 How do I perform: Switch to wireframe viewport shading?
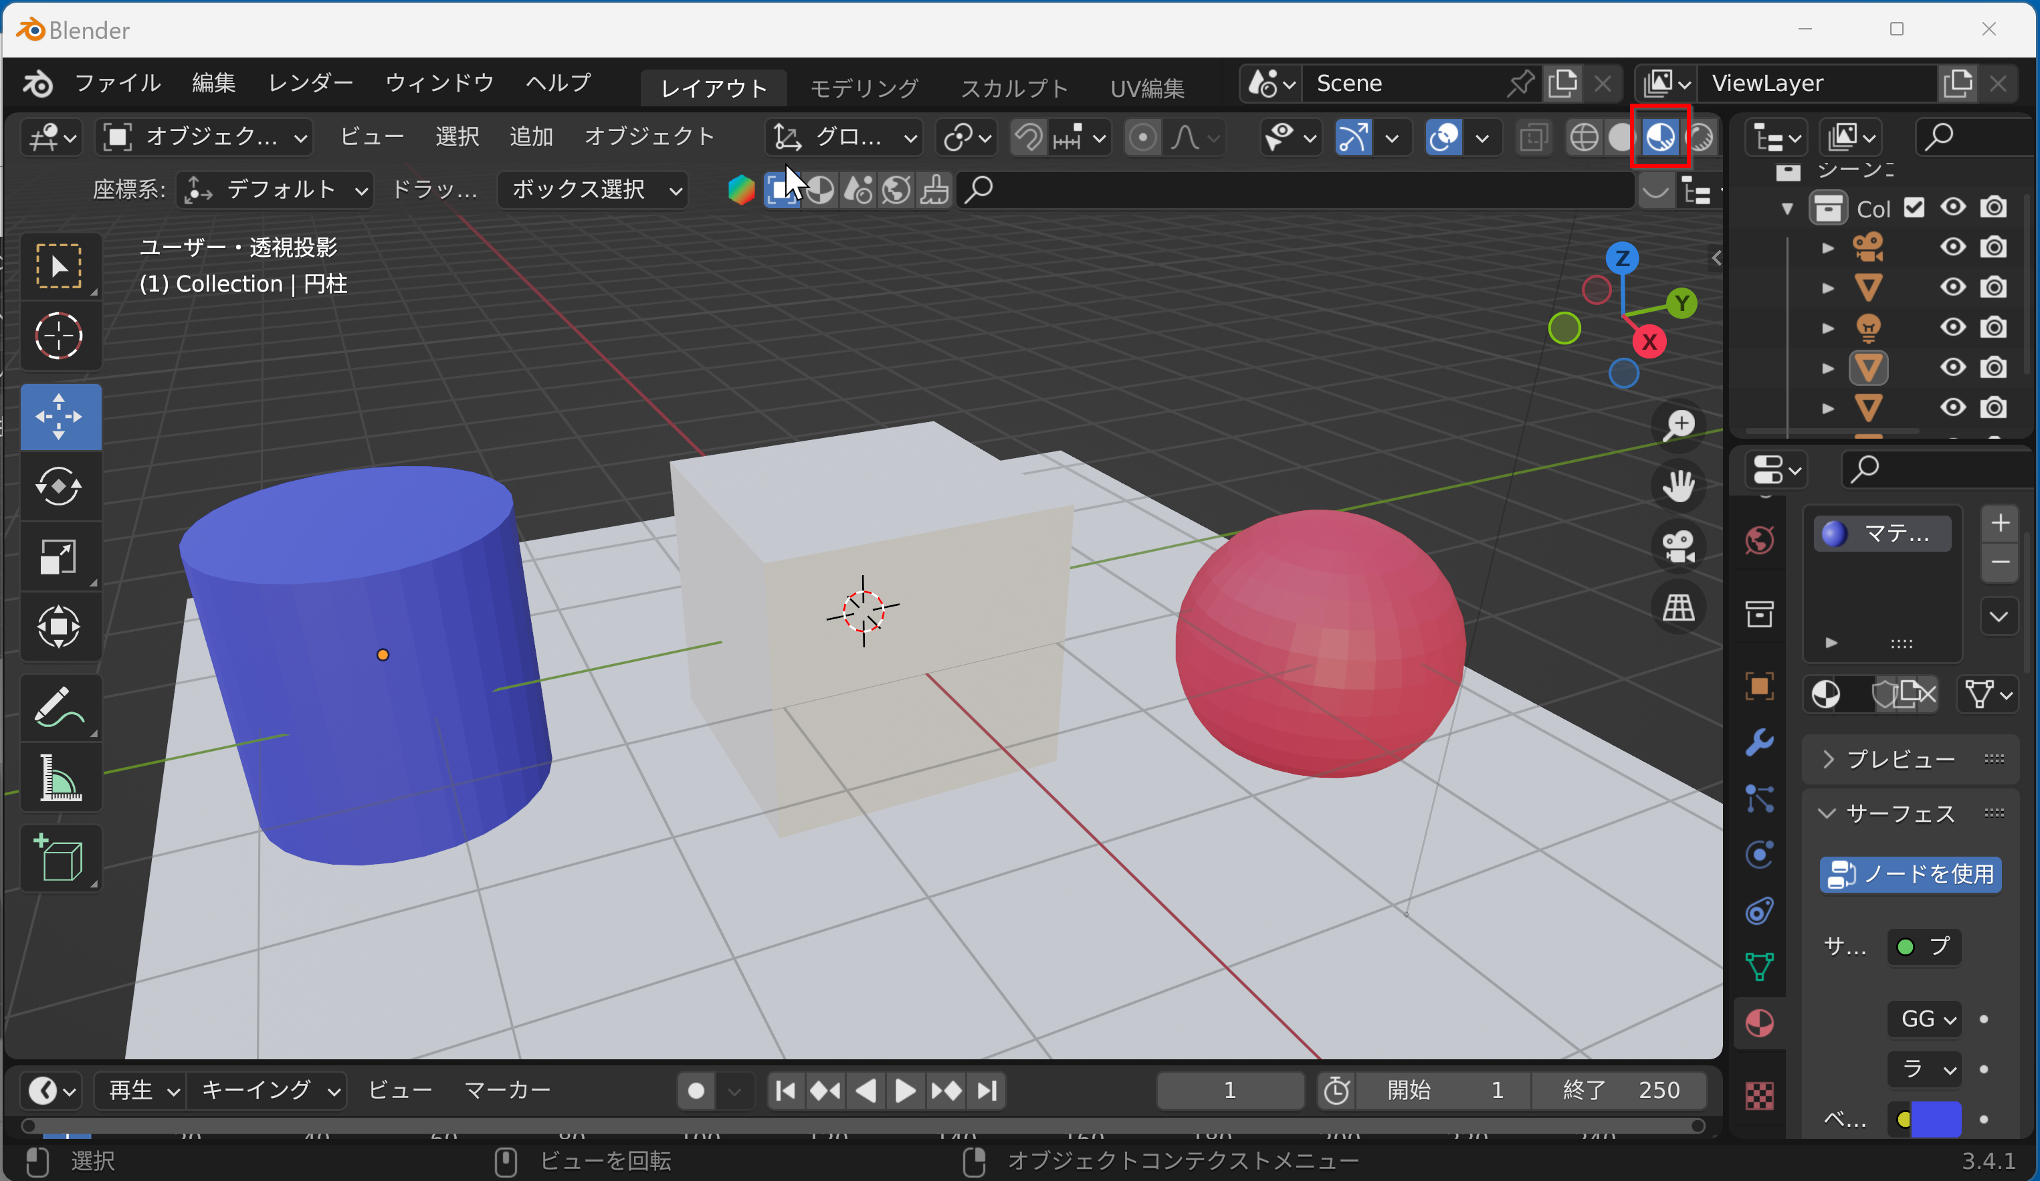1583,137
